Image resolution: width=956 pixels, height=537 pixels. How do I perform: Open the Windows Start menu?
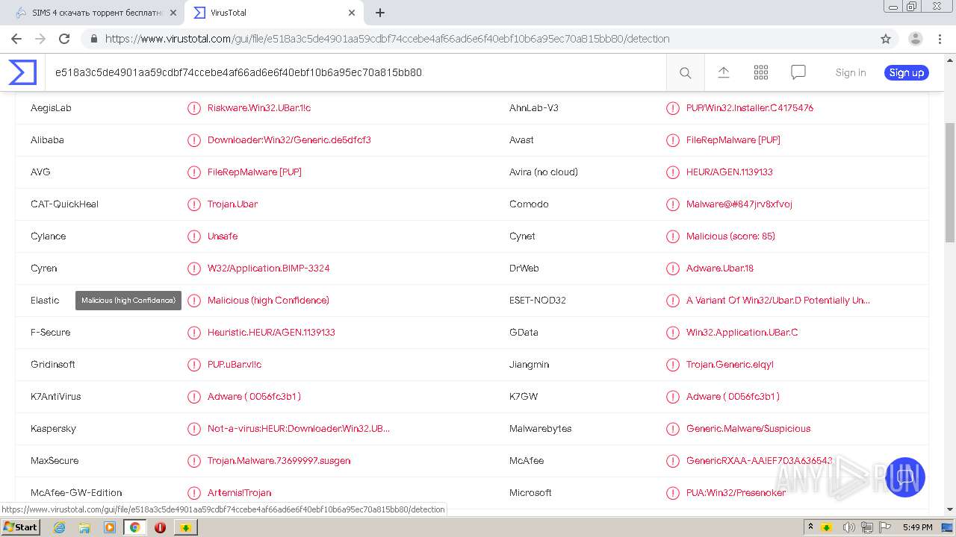point(20,527)
